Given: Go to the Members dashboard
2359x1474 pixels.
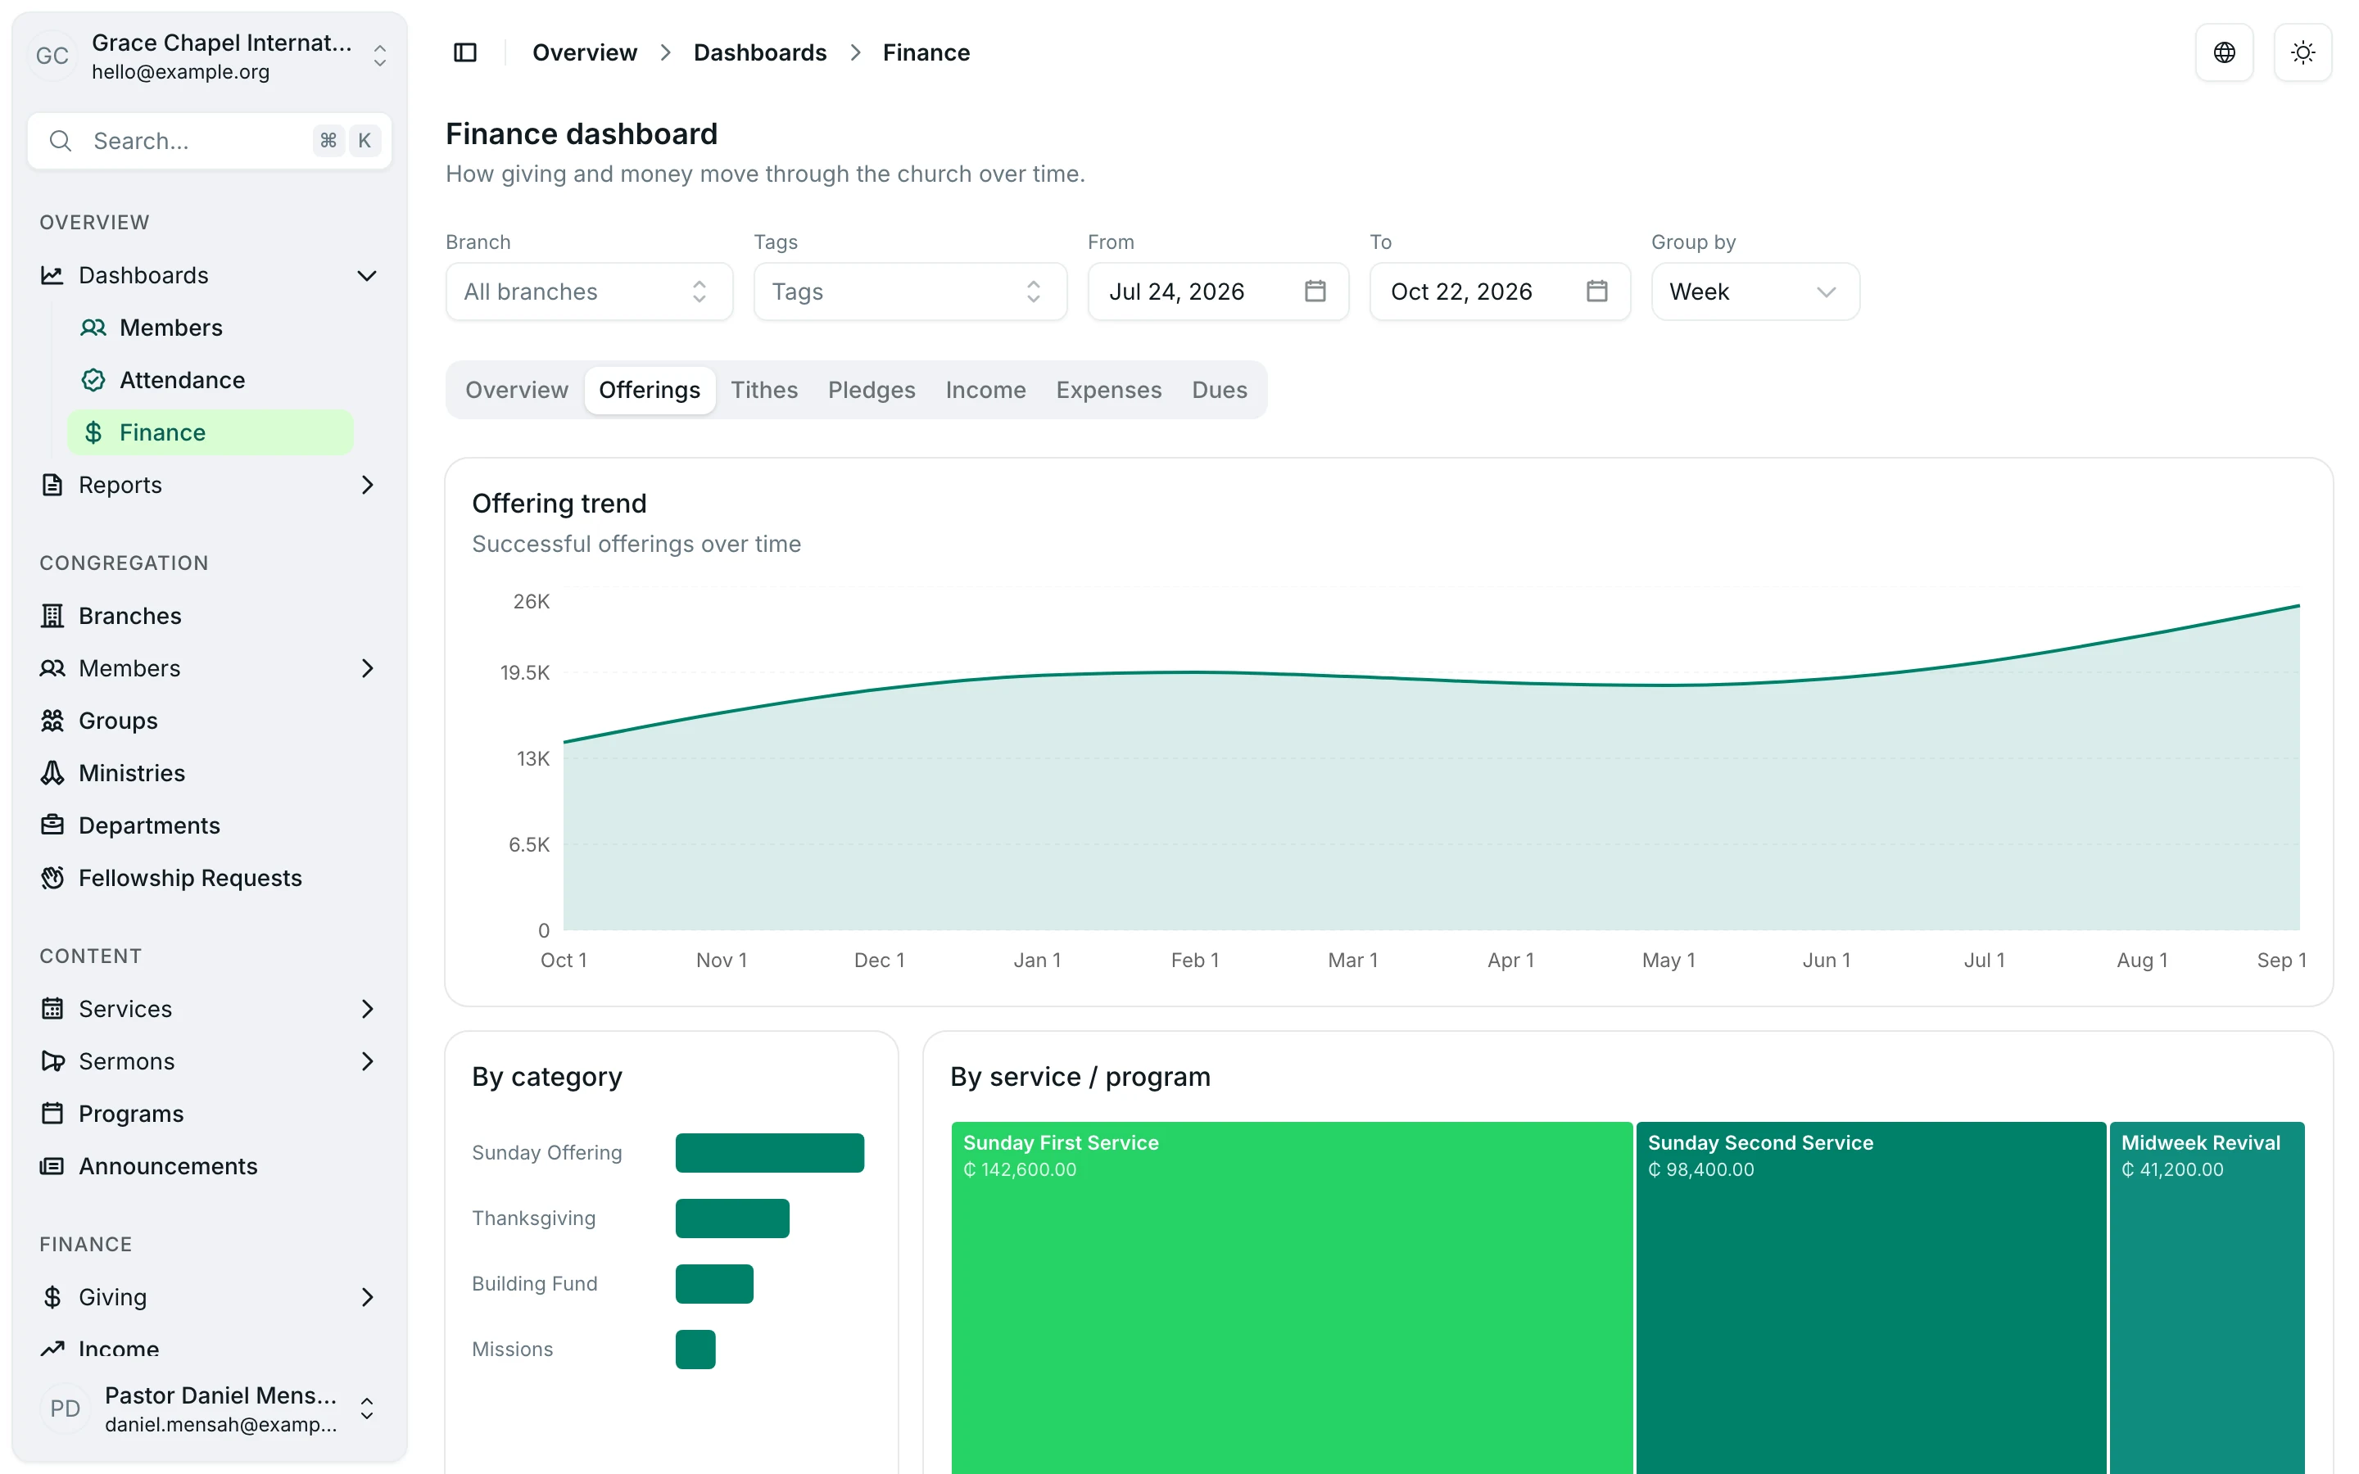Looking at the screenshot, I should click(x=210, y=328).
